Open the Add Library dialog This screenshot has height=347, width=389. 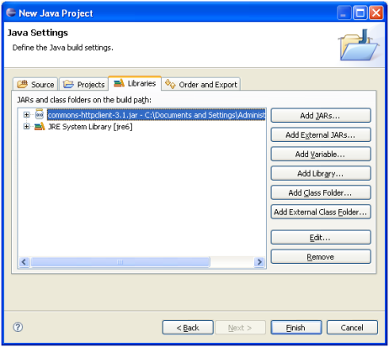pyautogui.click(x=321, y=174)
